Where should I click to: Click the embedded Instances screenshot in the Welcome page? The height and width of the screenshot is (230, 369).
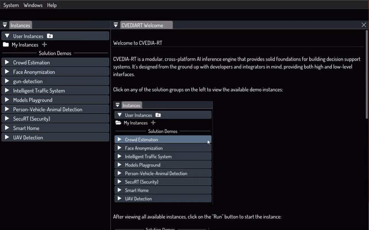(x=163, y=153)
